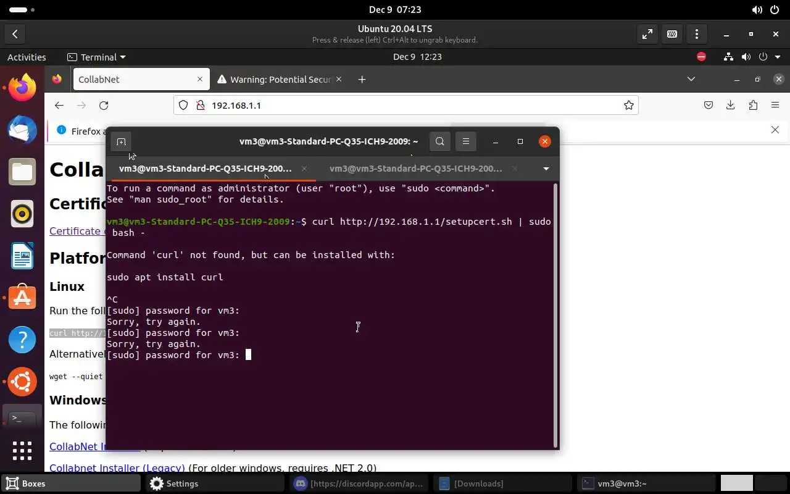Click the tracking protection shield icon
790x494 pixels.
tap(183, 106)
